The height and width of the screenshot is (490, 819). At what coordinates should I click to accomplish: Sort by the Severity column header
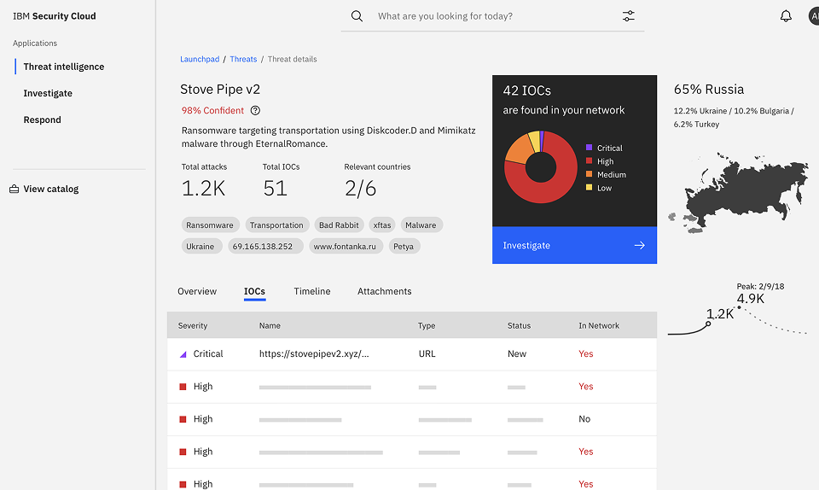point(193,325)
